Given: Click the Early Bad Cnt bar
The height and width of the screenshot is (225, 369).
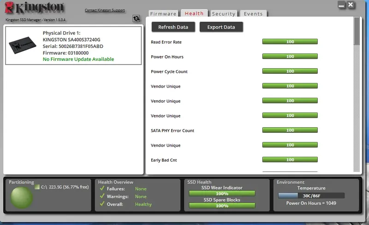Looking at the screenshot, I should [290, 160].
